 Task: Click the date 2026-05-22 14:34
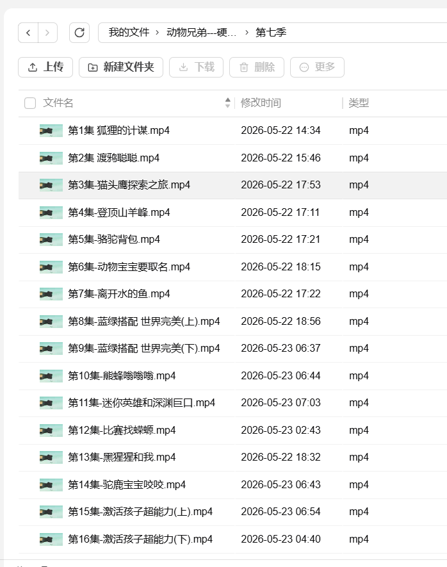click(x=280, y=131)
